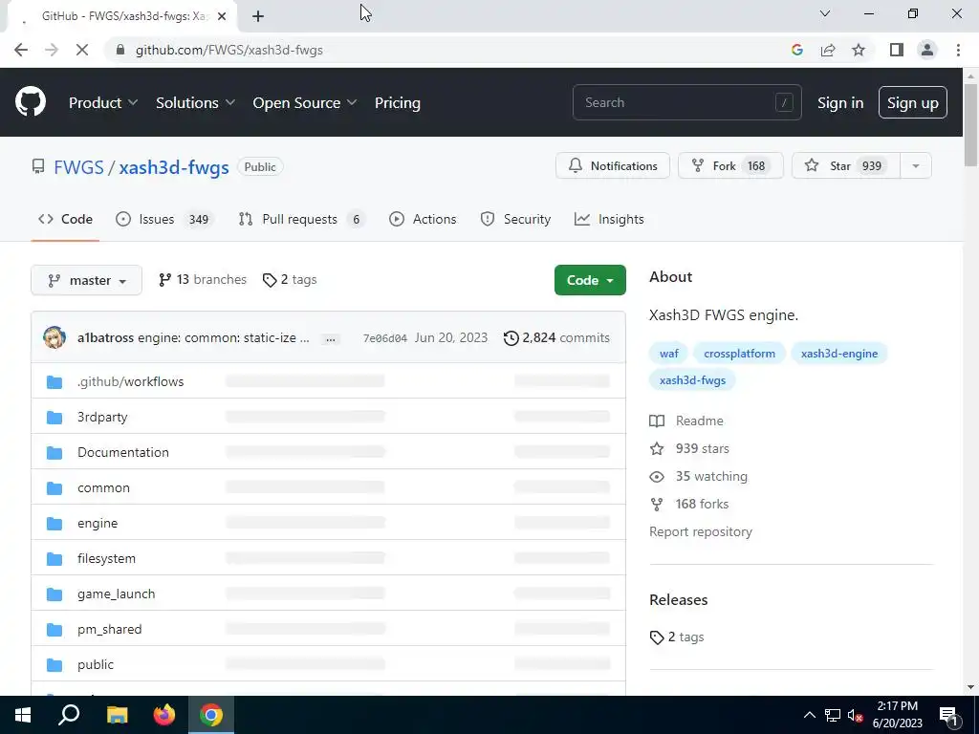This screenshot has height=734, width=979.
Task: Open Chrome three-dot menu
Action: 958,50
